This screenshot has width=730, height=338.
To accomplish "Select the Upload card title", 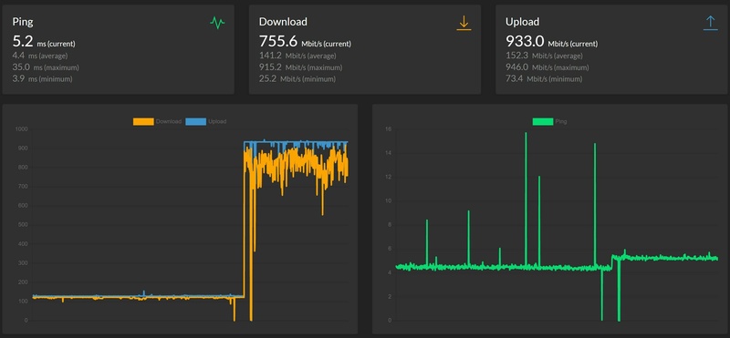I will tap(522, 22).
